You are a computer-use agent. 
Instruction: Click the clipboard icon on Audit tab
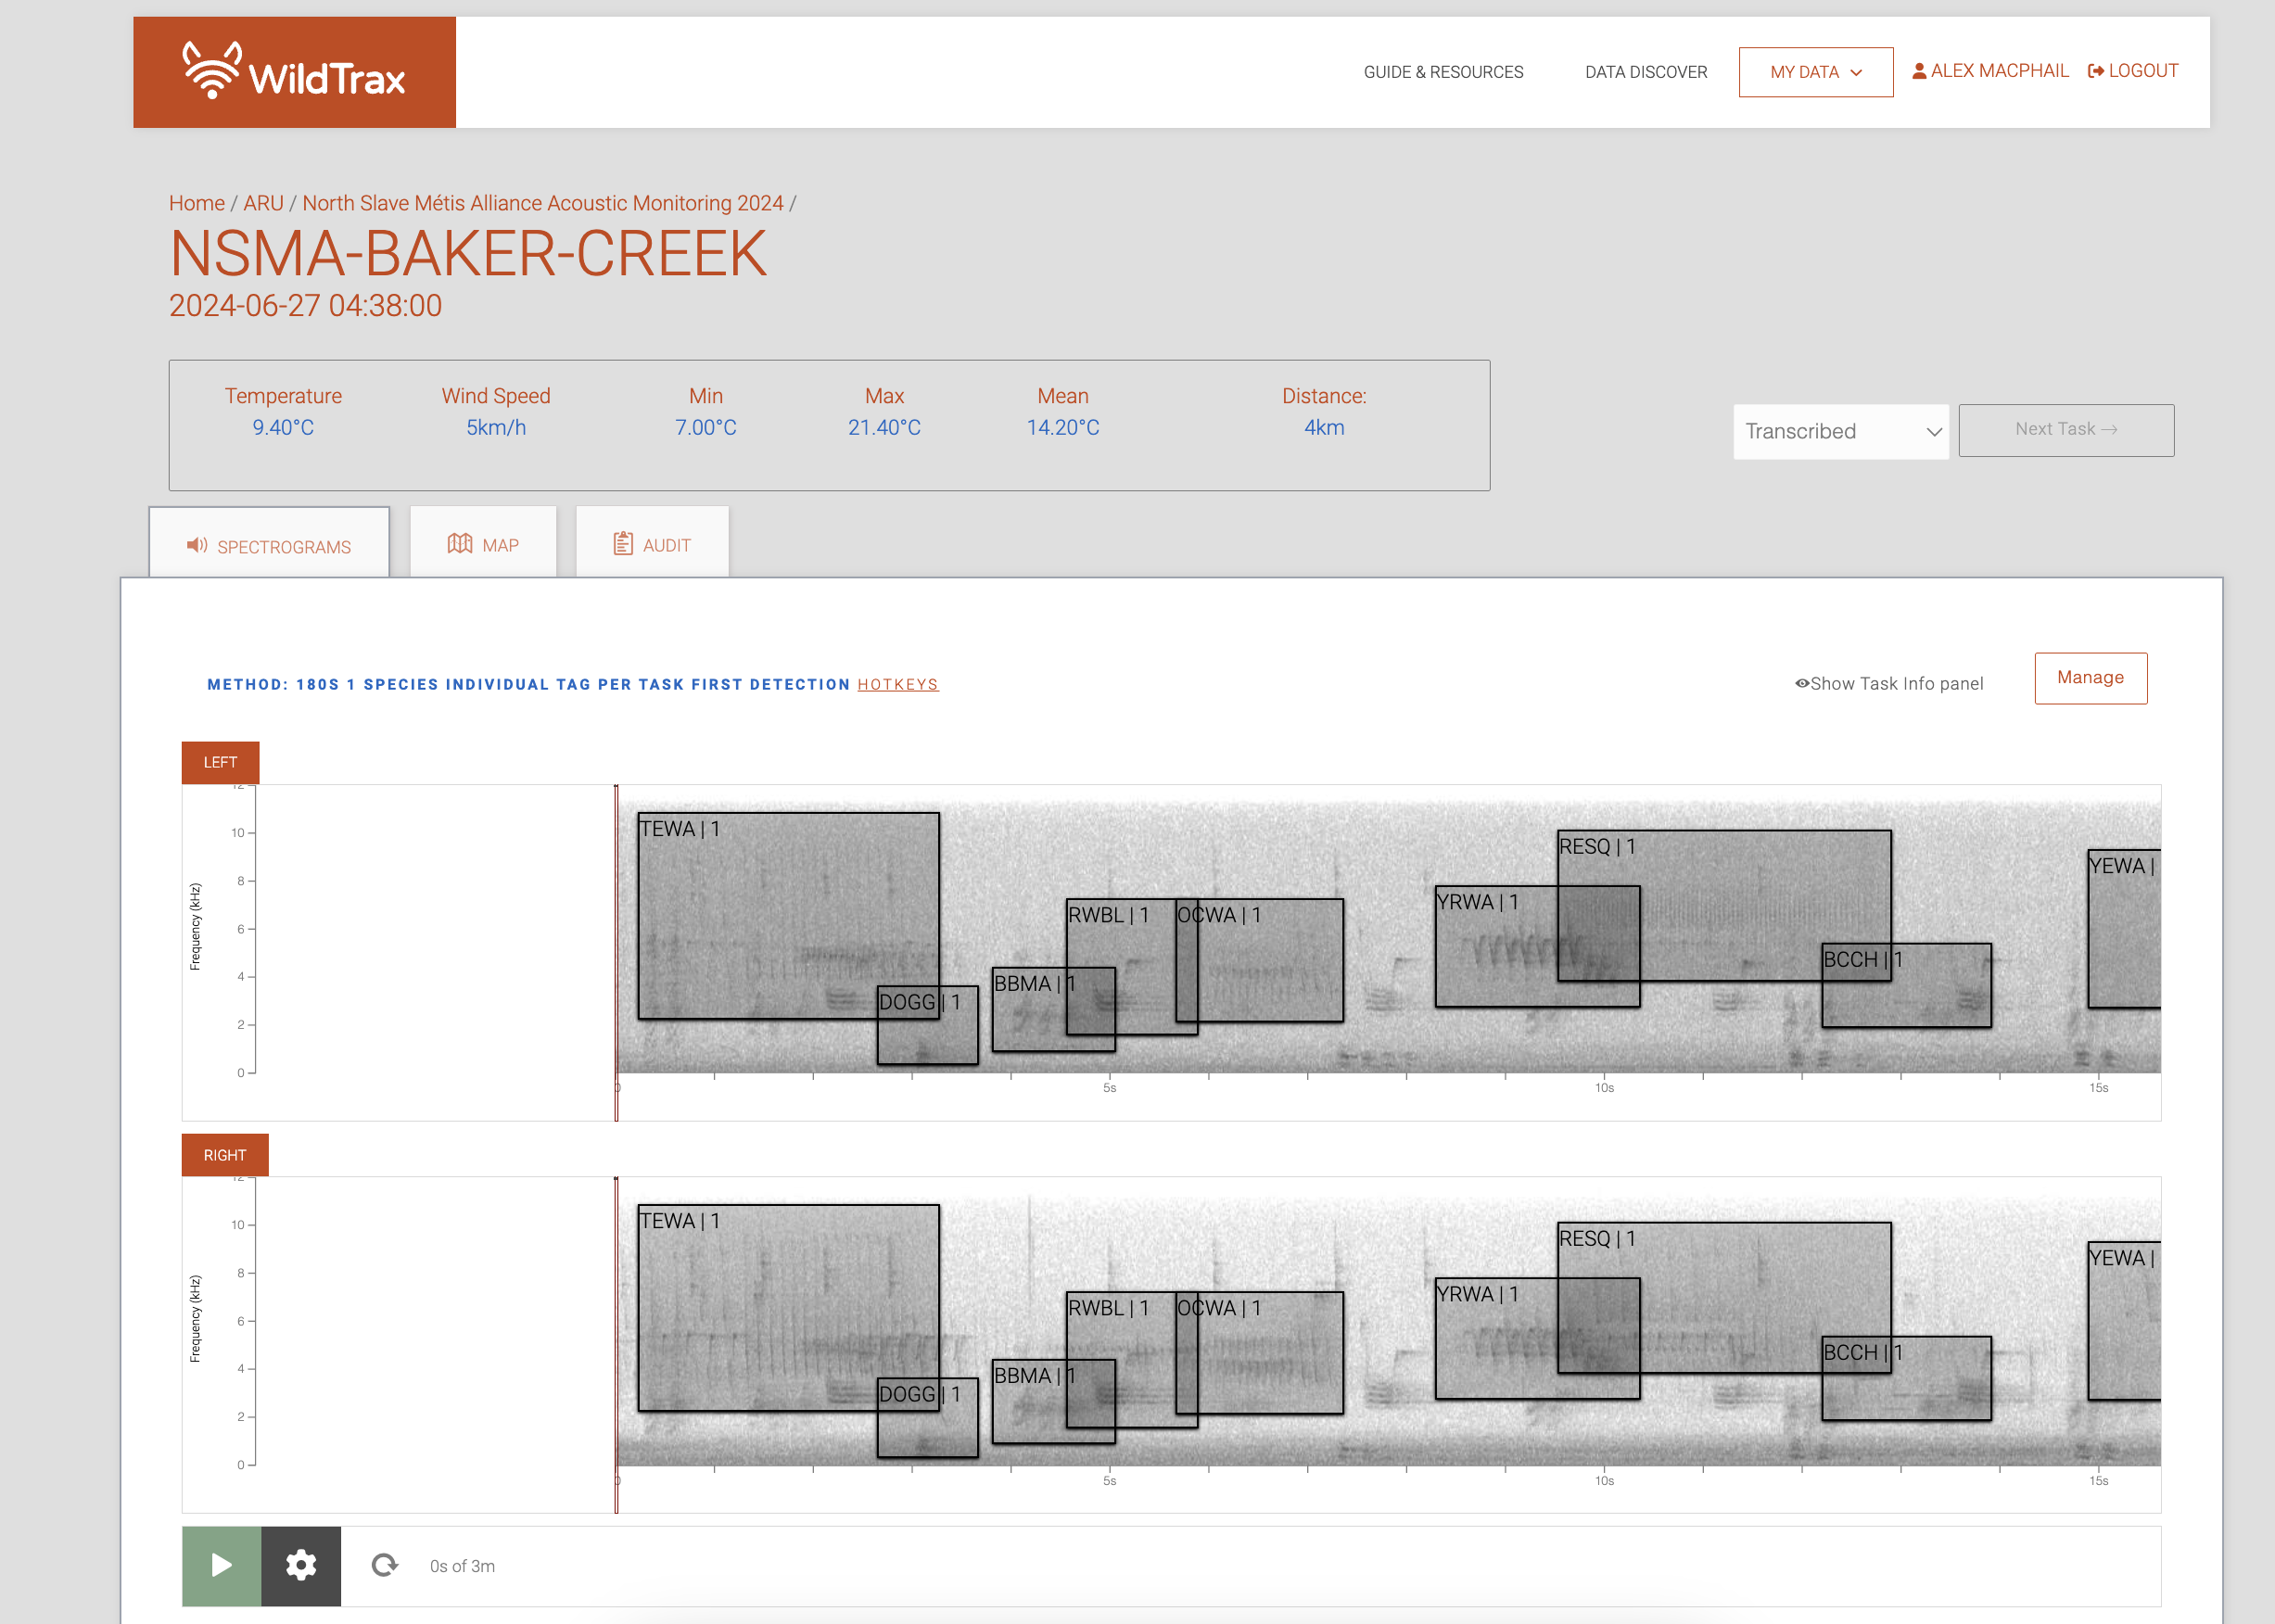[623, 544]
